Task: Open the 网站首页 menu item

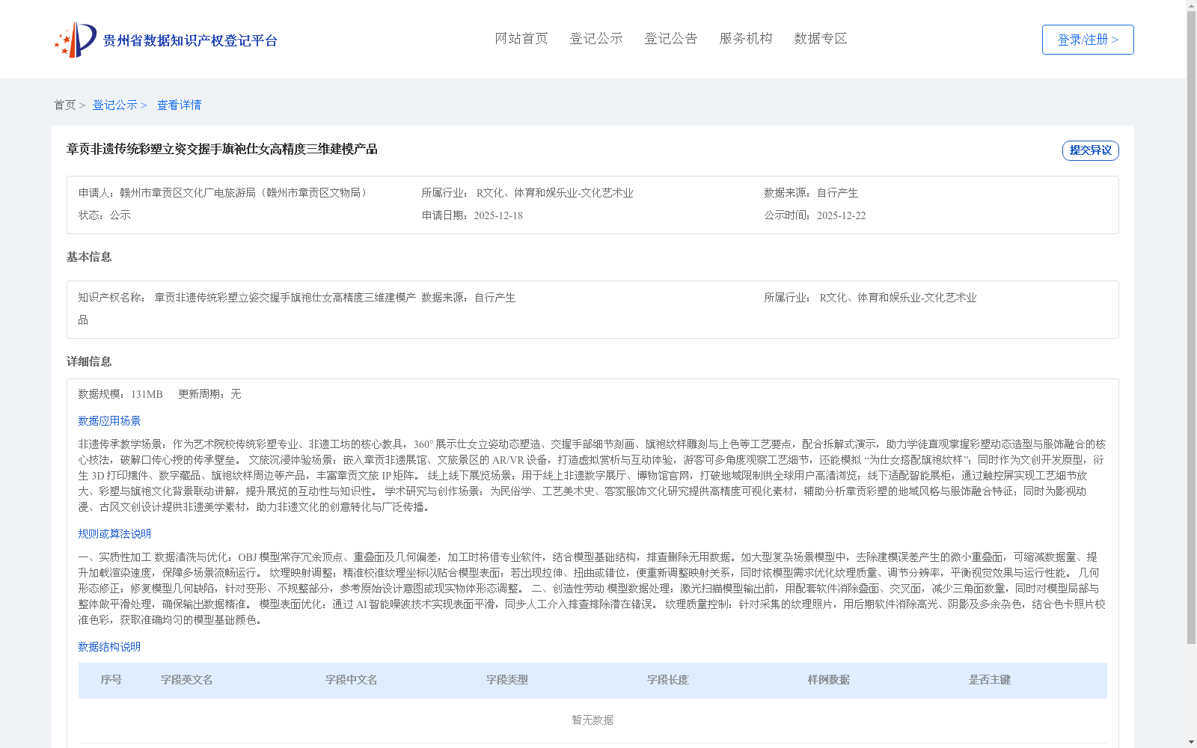Action: click(521, 39)
